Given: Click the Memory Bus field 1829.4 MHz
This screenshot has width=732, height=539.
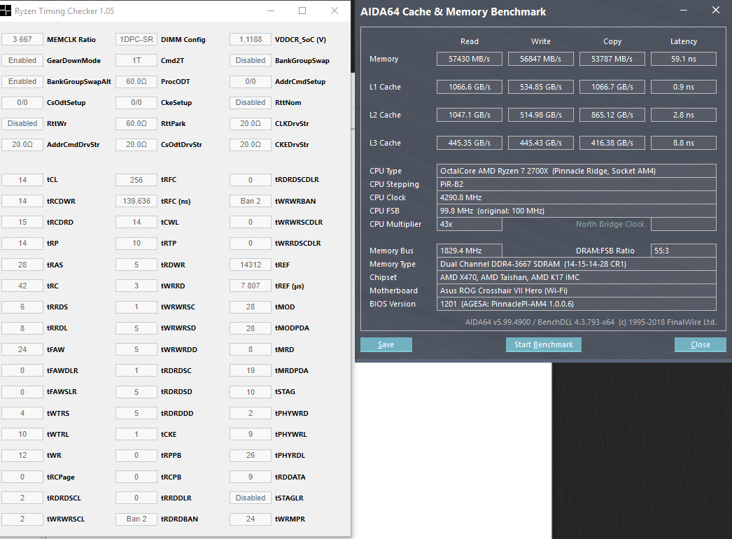Looking at the screenshot, I should [469, 251].
